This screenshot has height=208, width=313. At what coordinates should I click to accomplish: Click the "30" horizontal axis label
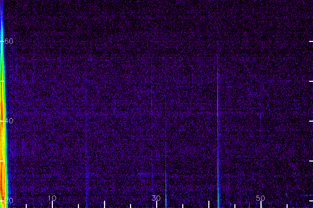tap(156, 198)
